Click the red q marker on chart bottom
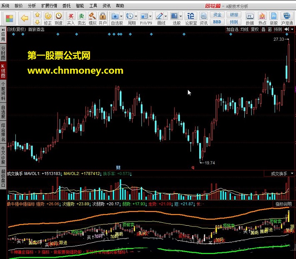Image resolution: width=296 pixels, height=259 pixels. click(x=193, y=167)
